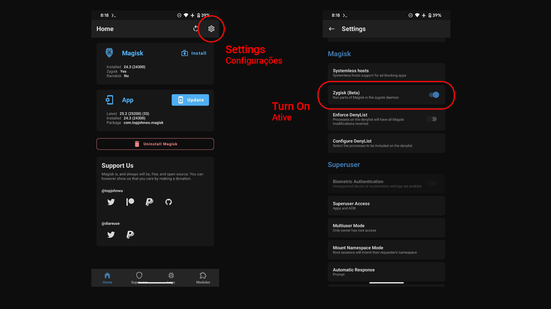Viewport: 551px width, 309px height.
Task: Open the Superuser Access option chooser
Action: (386, 205)
